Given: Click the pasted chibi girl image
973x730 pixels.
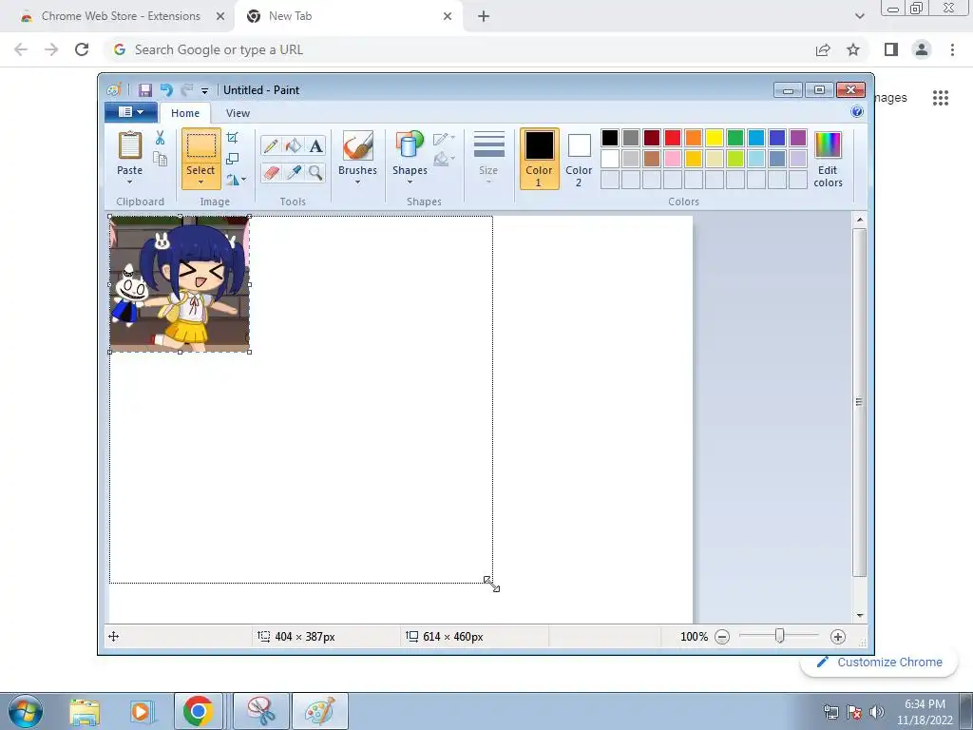Looking at the screenshot, I should pos(180,284).
